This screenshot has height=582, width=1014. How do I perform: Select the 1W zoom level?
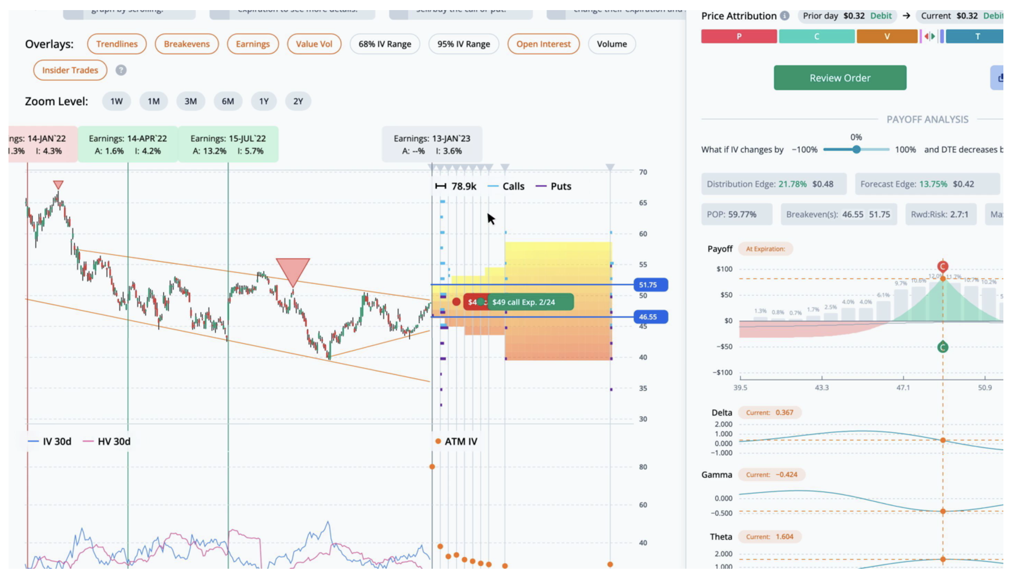coord(116,101)
